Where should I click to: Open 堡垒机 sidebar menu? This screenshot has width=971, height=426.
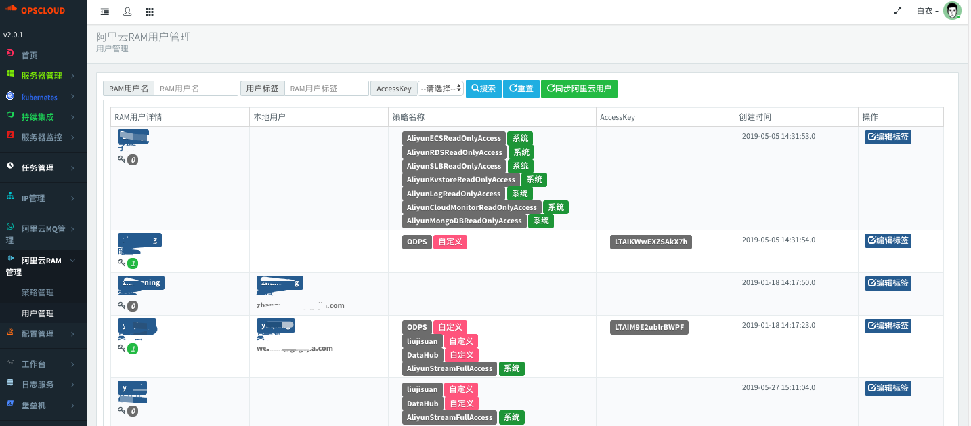coord(43,405)
